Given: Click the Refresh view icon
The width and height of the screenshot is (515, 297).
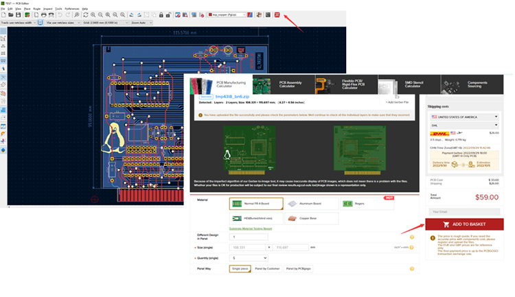Looking at the screenshot, I should tap(85, 15).
